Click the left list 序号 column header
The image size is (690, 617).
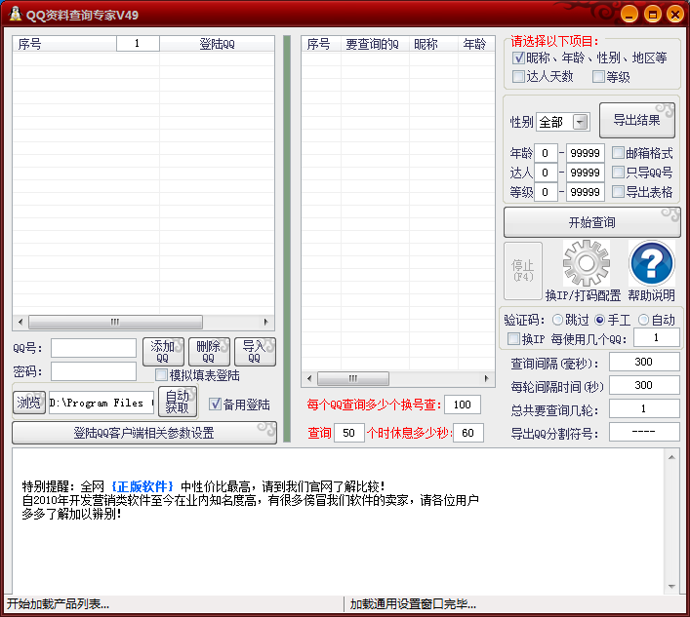click(x=64, y=44)
